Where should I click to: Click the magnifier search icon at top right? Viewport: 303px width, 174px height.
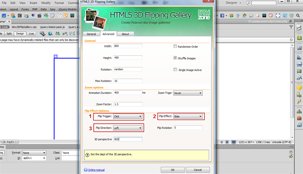point(298,16)
